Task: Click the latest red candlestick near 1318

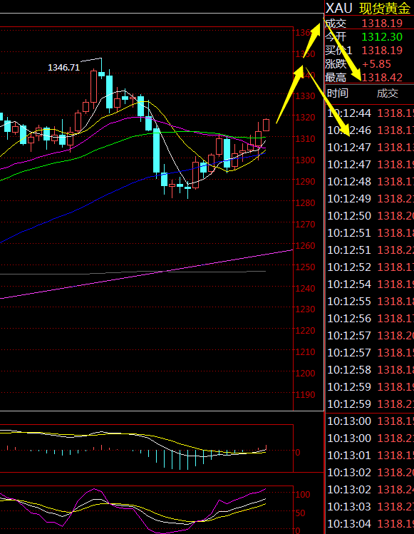Action: click(266, 125)
